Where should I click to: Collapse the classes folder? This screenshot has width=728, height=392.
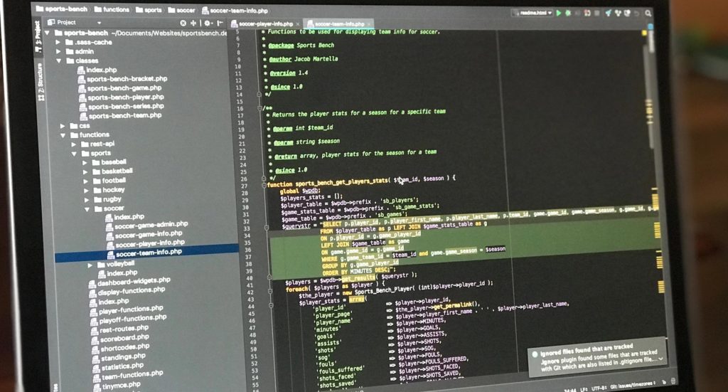[58, 61]
